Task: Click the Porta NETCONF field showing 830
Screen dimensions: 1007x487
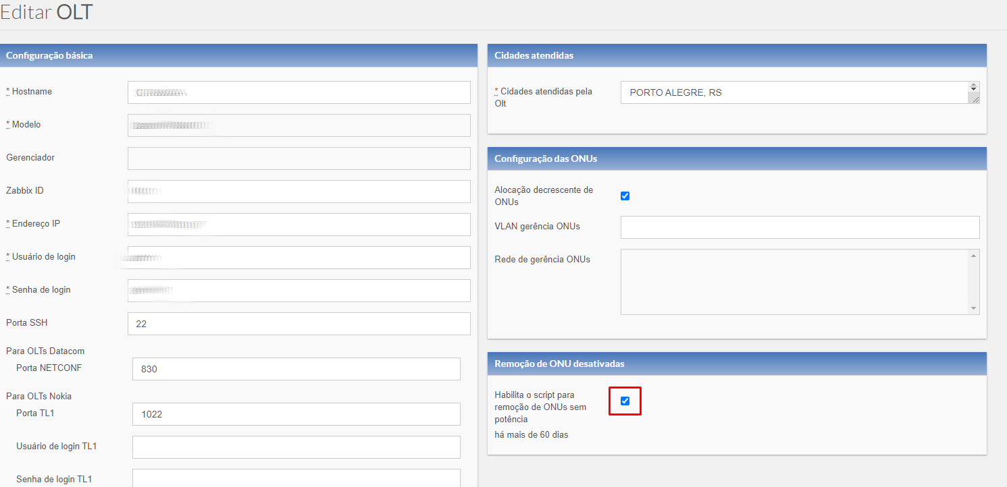Action: click(296, 369)
